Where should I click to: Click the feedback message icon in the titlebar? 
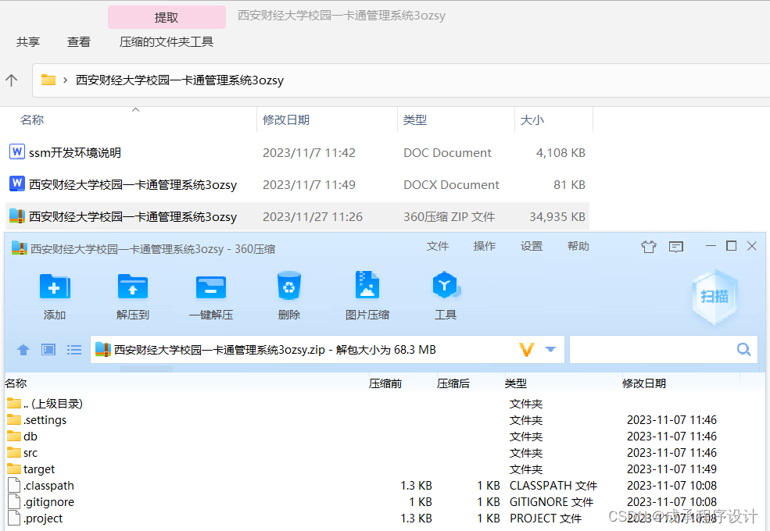[675, 246]
